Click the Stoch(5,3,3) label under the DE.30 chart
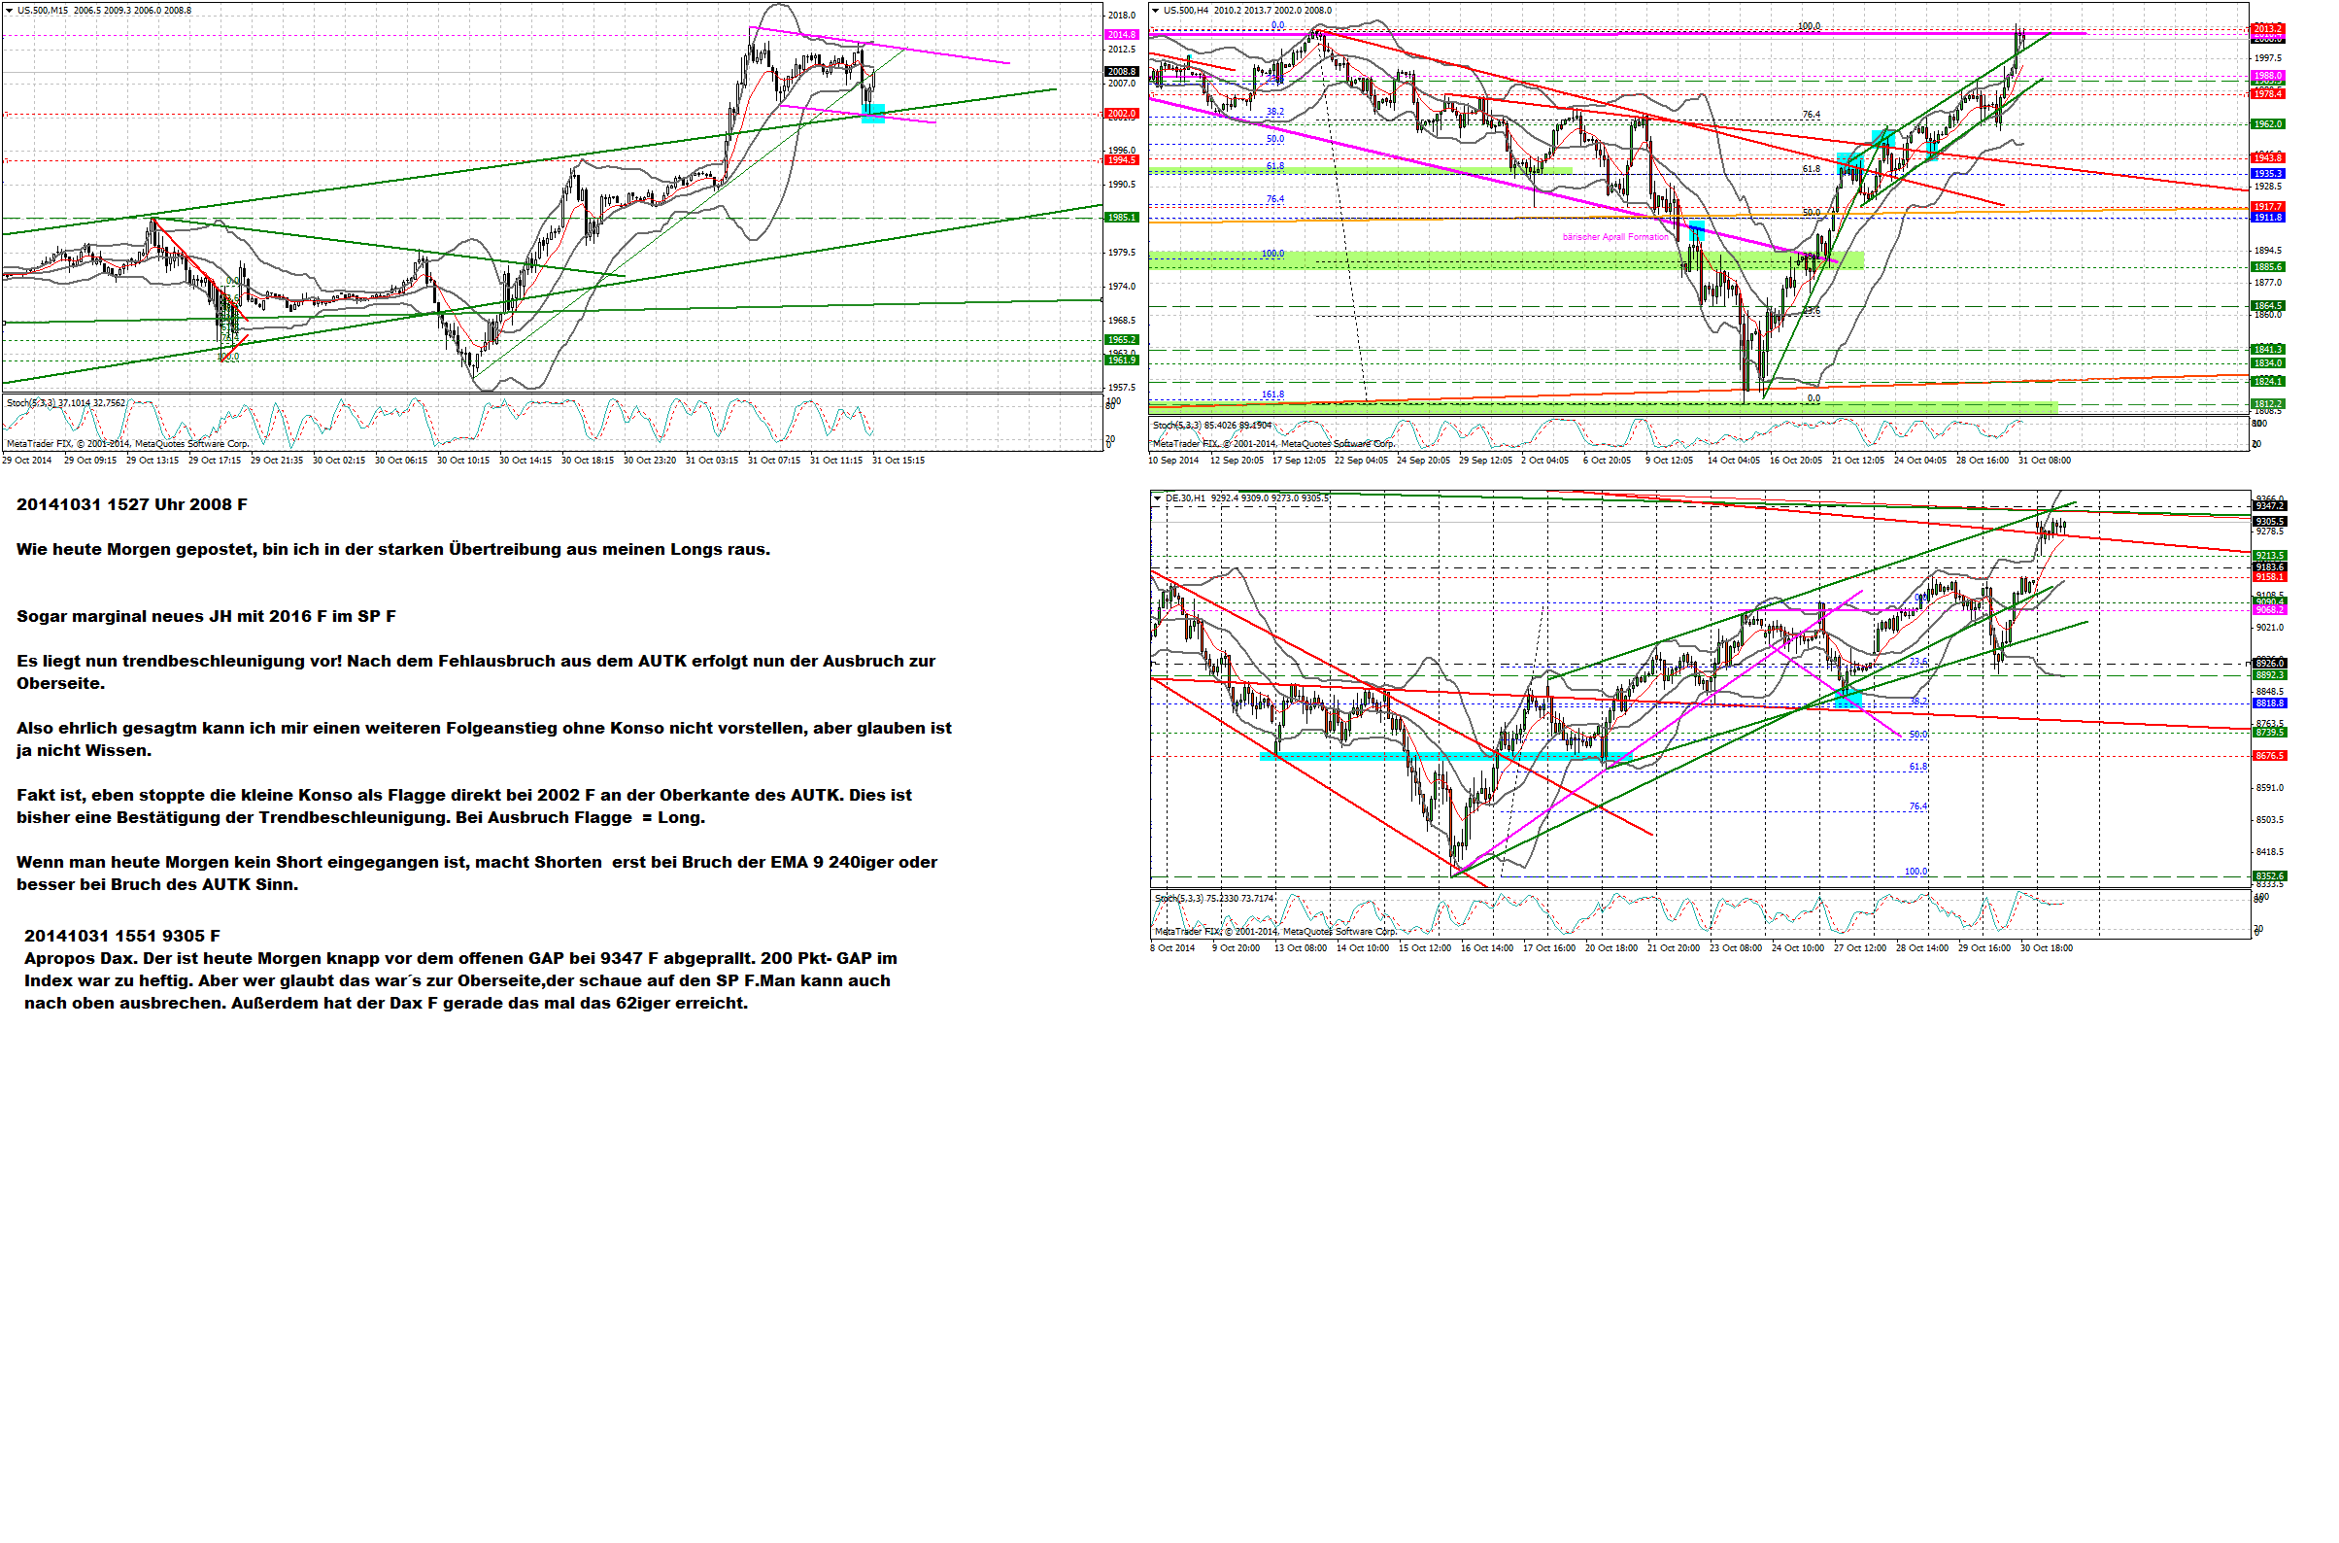This screenshot has width=2339, height=1543. point(1178,900)
